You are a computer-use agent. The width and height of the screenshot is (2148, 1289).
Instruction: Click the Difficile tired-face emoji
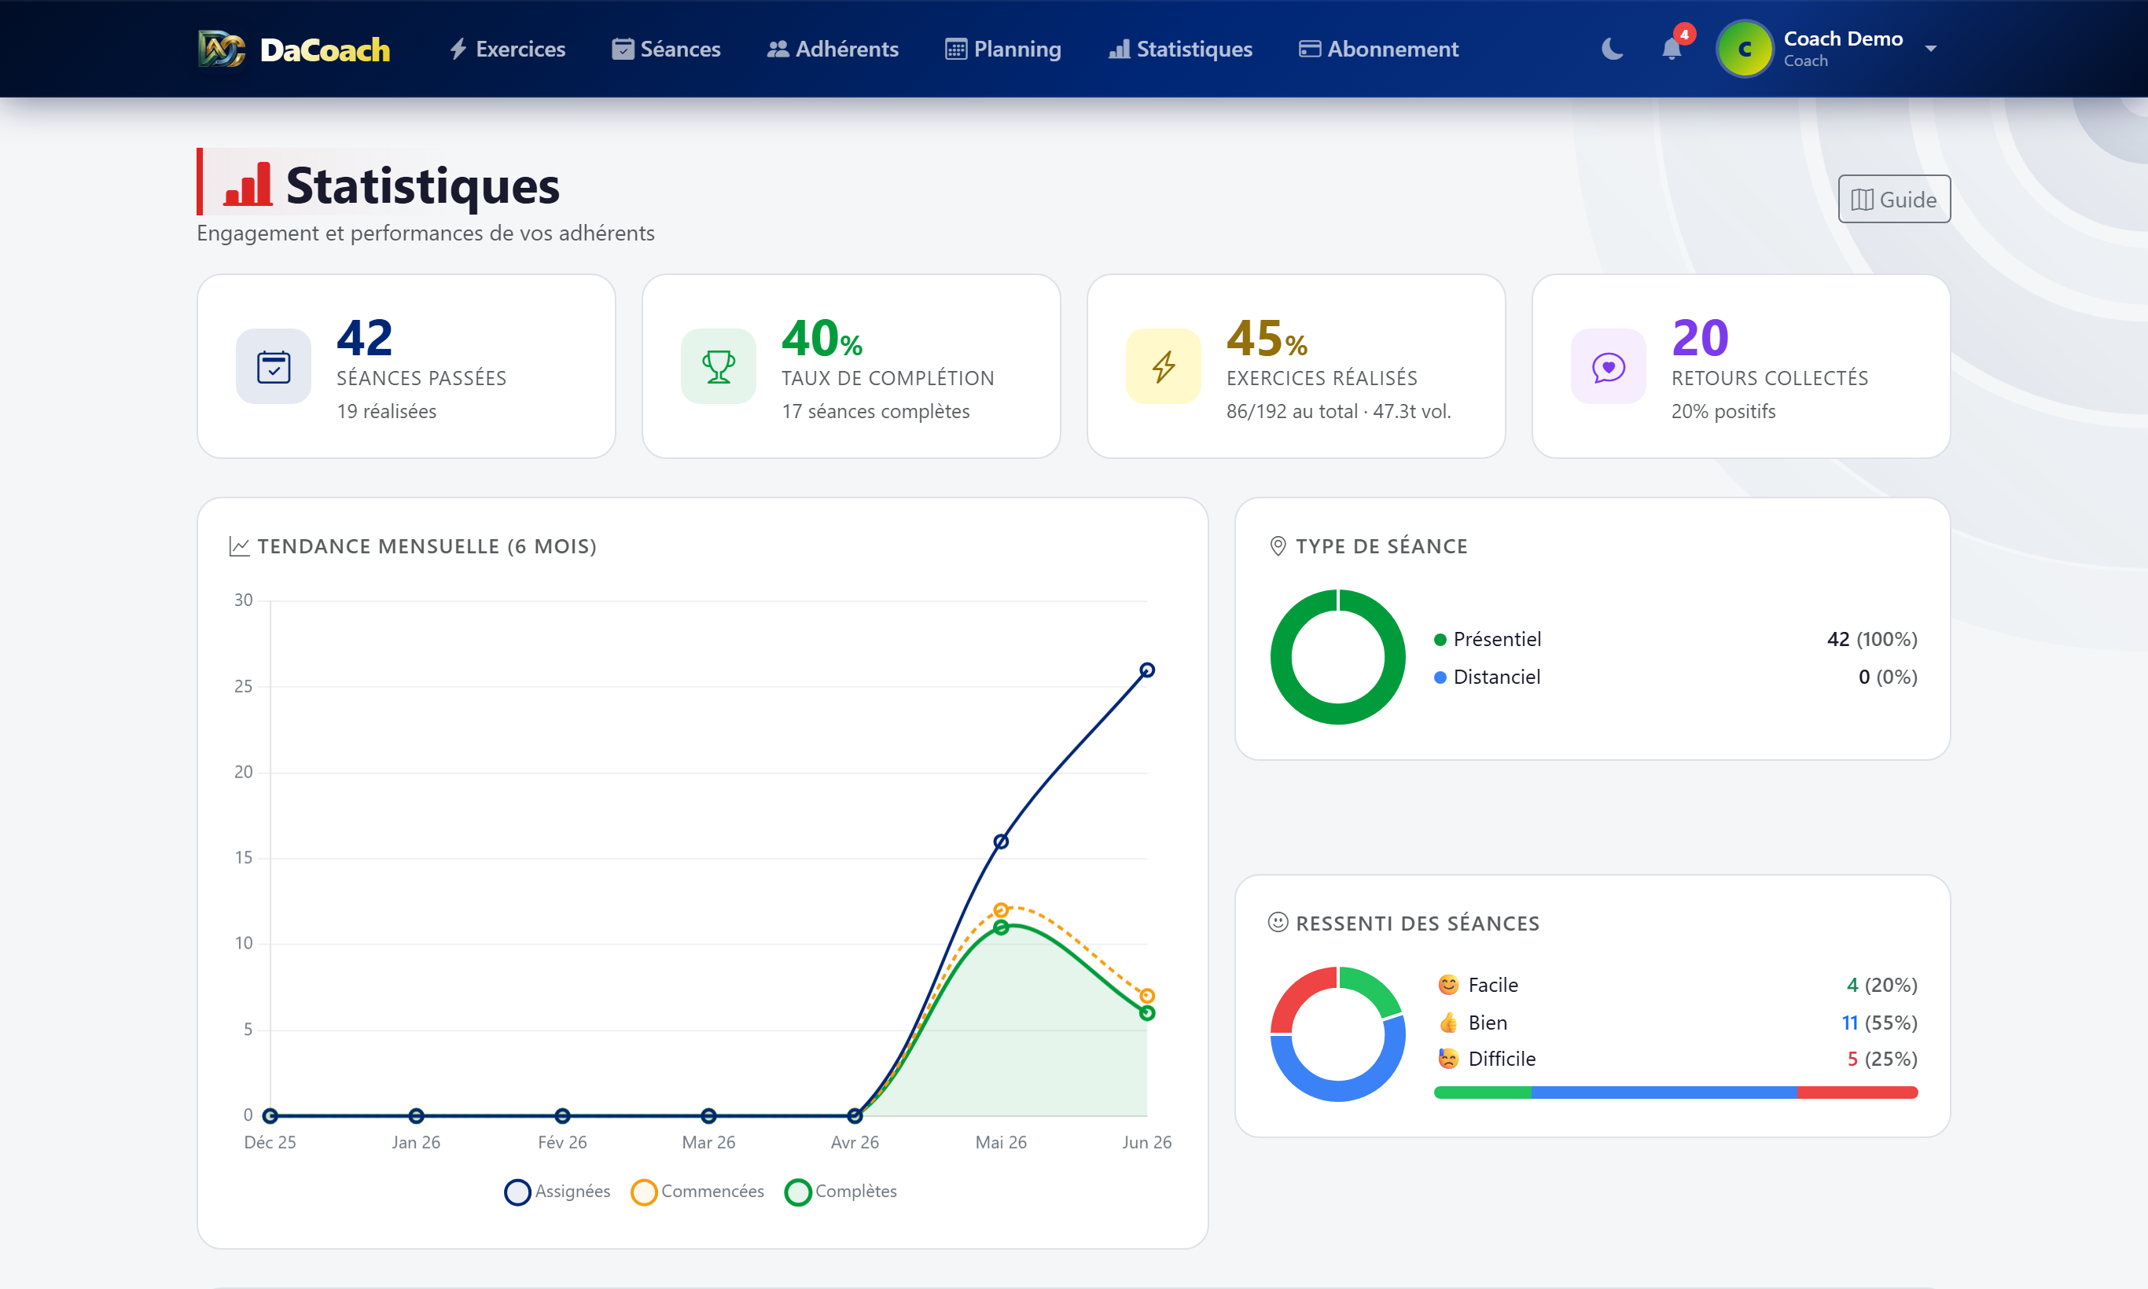coord(1448,1059)
